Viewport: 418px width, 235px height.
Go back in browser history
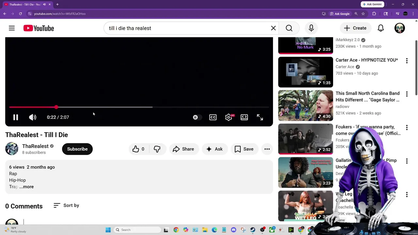click(5, 14)
